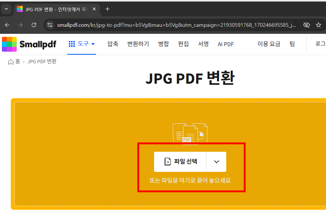
Task: Open the 병합 menu item
Action: [x=163, y=44]
